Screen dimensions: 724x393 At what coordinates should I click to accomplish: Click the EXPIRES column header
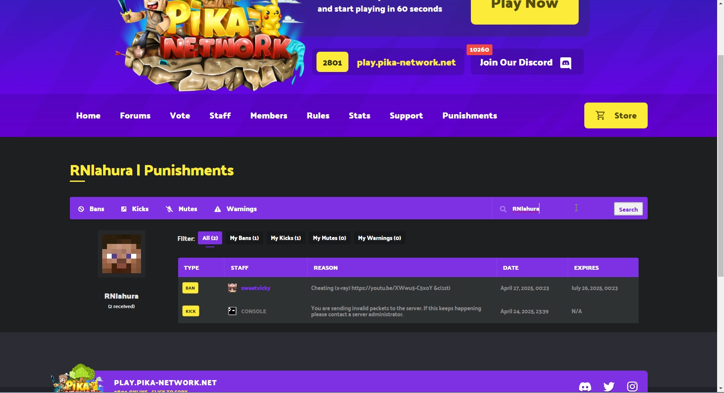pyautogui.click(x=586, y=268)
